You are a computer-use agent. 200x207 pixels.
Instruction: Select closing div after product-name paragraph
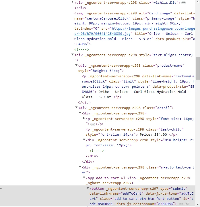[84, 102]
